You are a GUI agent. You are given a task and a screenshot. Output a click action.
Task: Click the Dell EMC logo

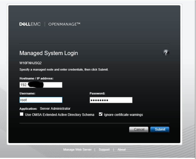[x=30, y=24]
